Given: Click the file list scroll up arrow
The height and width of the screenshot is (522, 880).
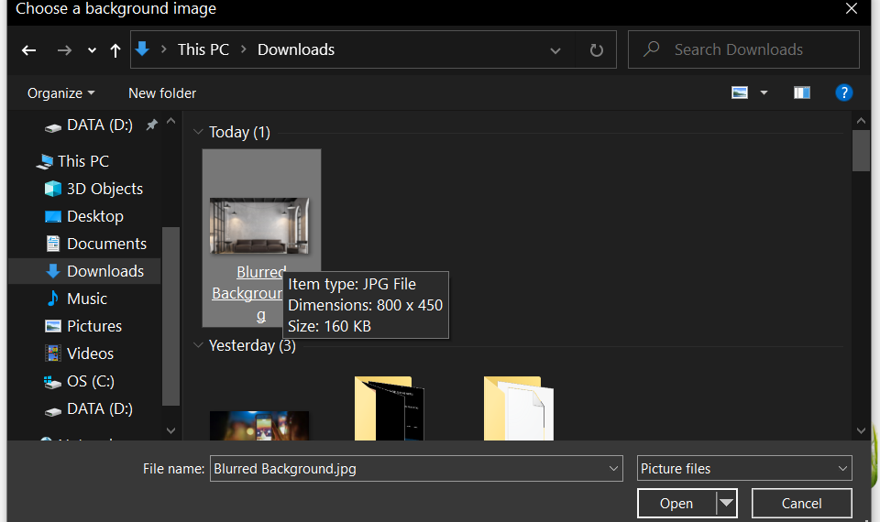Looking at the screenshot, I should point(861,121).
